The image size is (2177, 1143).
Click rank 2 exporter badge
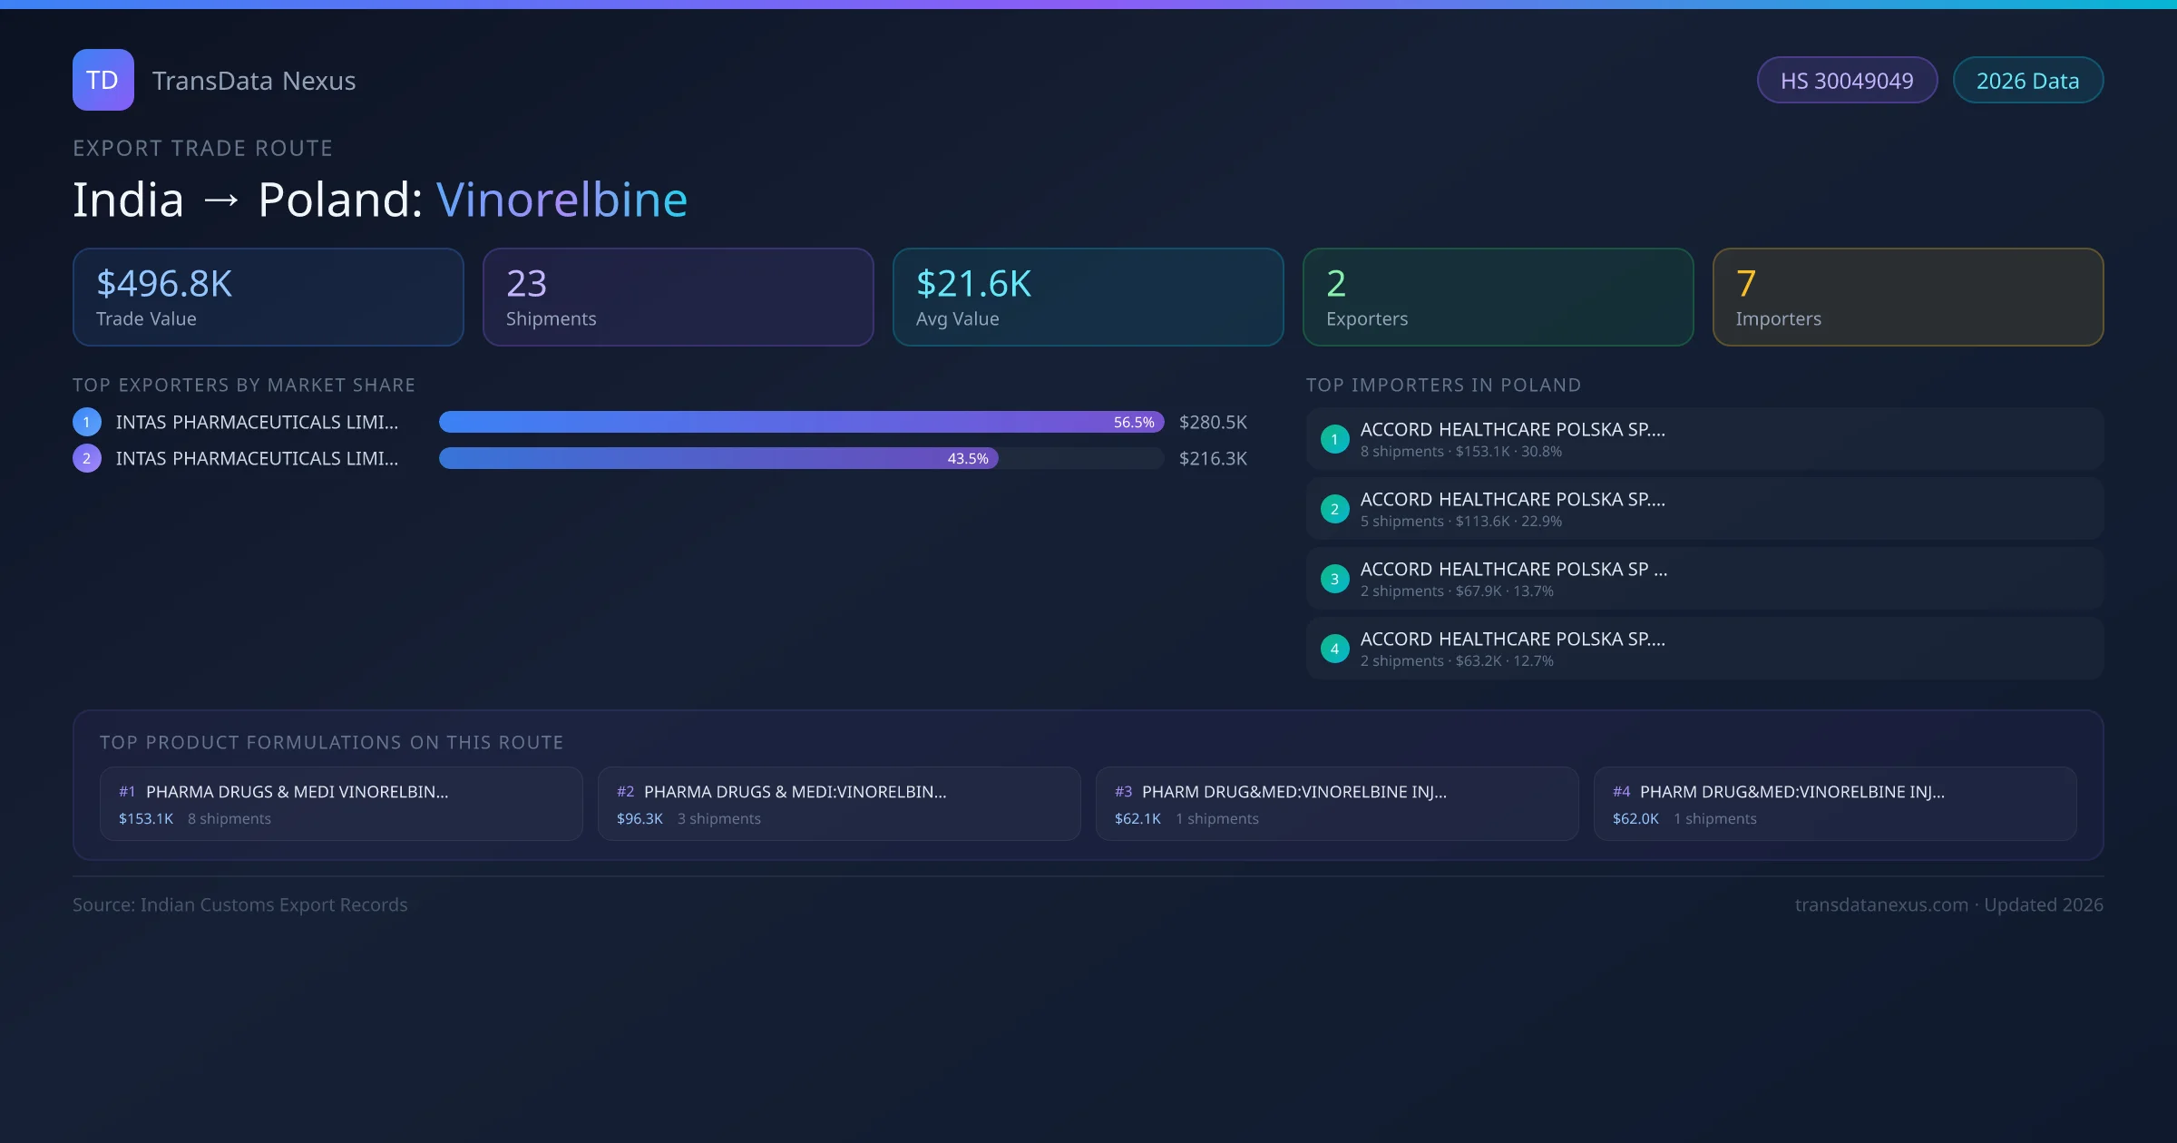(x=87, y=458)
